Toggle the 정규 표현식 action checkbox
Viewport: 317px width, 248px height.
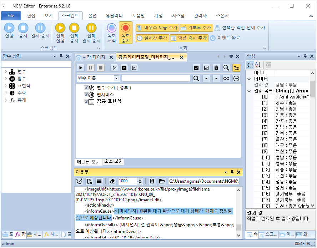(x=86, y=102)
